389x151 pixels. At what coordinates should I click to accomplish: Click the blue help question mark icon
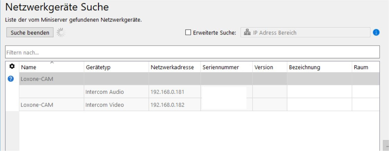(11, 79)
